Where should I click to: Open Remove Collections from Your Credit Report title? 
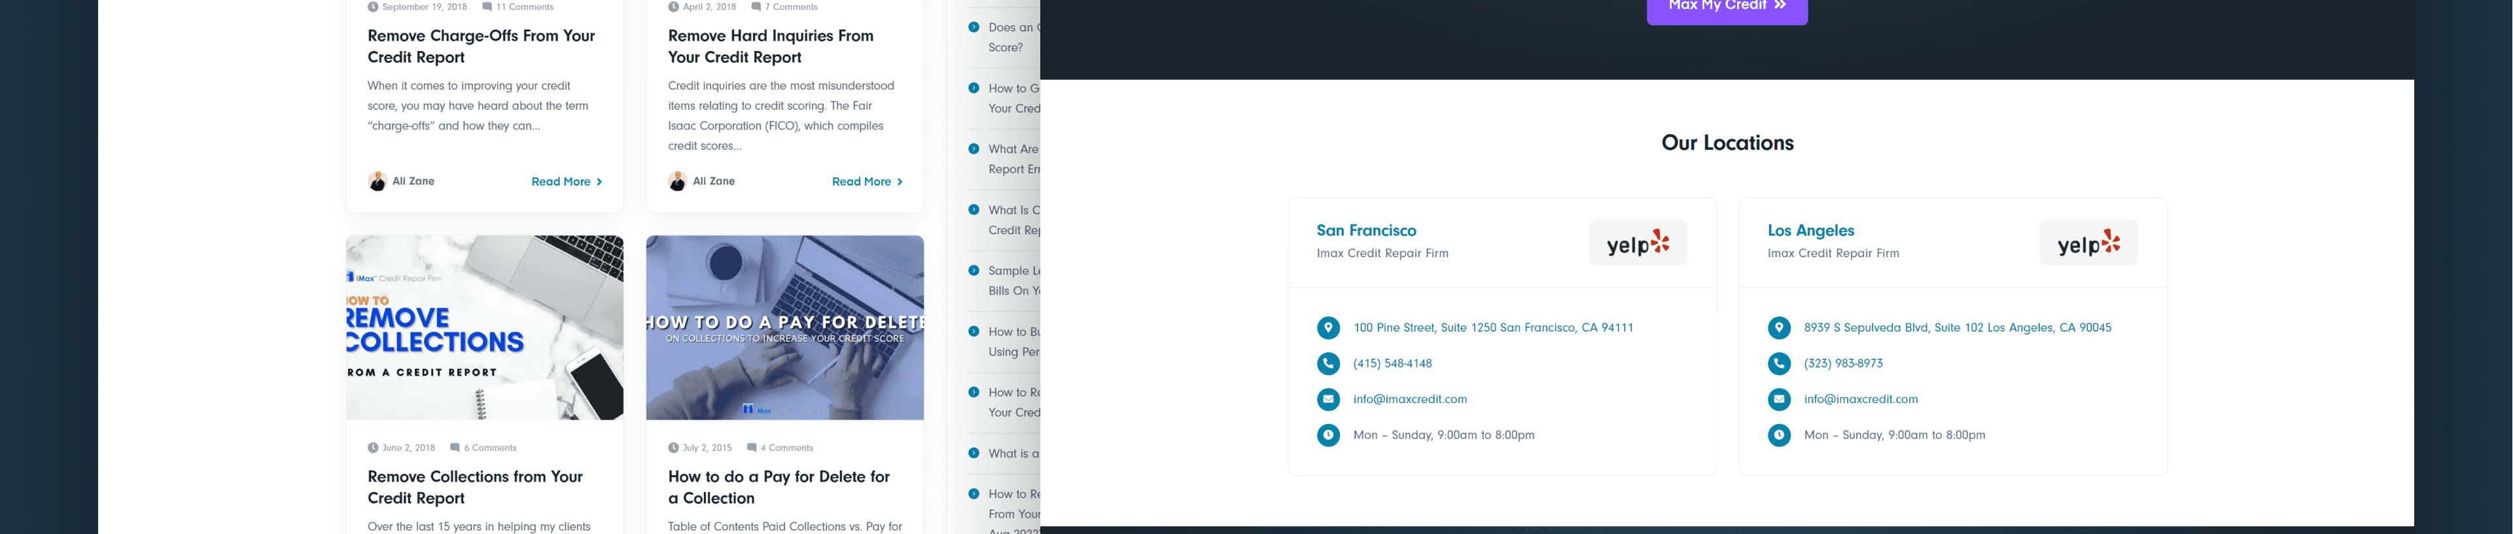pyautogui.click(x=475, y=487)
